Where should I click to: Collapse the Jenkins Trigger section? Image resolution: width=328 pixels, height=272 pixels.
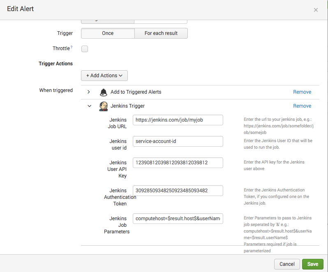(x=89, y=106)
